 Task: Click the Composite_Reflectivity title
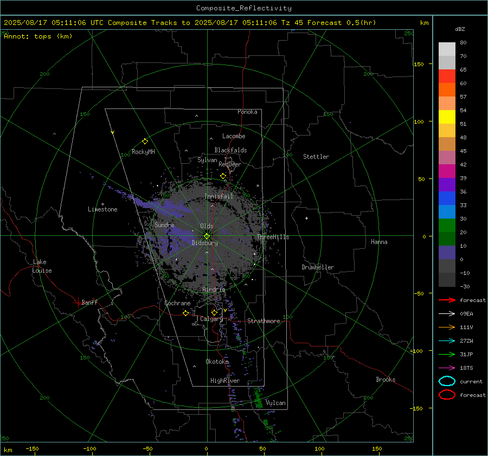tap(243, 8)
